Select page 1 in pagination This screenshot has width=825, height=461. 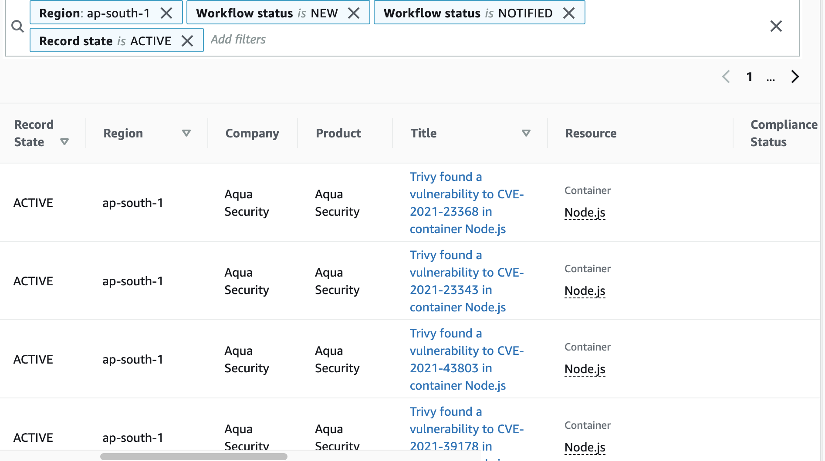coord(750,77)
